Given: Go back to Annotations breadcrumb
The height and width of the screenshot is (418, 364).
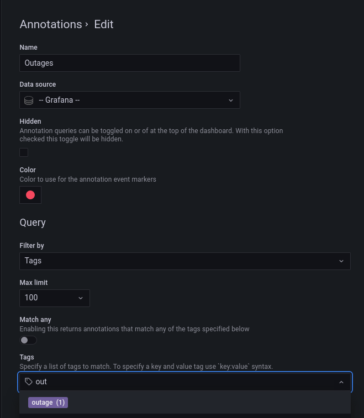Looking at the screenshot, I should [50, 24].
